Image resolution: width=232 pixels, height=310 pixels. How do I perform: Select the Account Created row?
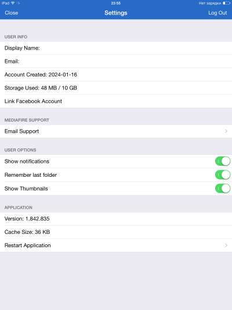(x=116, y=74)
